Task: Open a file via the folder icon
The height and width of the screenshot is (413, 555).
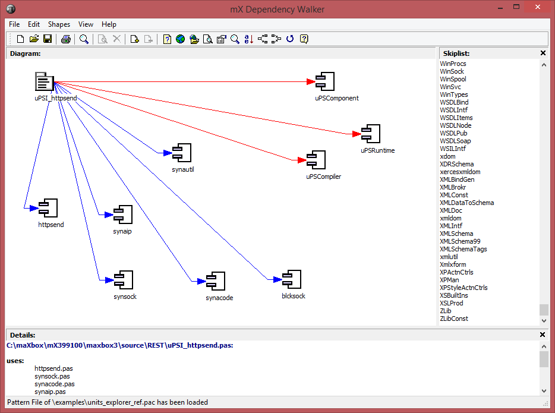Action: coord(34,39)
